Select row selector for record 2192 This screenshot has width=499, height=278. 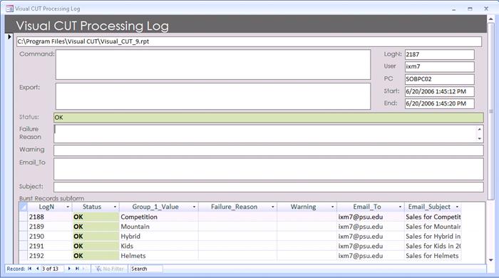[x=24, y=256]
